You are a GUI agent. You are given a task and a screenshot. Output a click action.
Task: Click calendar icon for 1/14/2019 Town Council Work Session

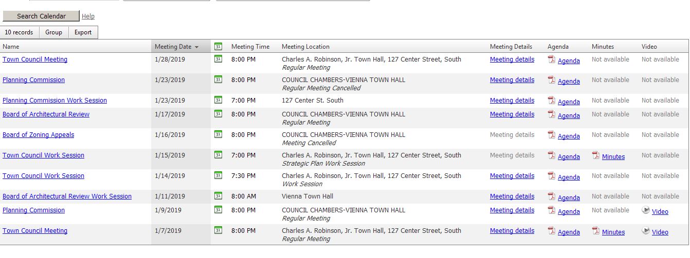pyautogui.click(x=218, y=175)
